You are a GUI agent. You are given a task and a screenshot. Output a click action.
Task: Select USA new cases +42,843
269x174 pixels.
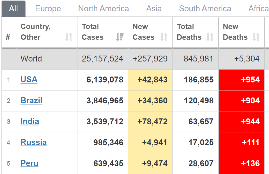coord(152,80)
